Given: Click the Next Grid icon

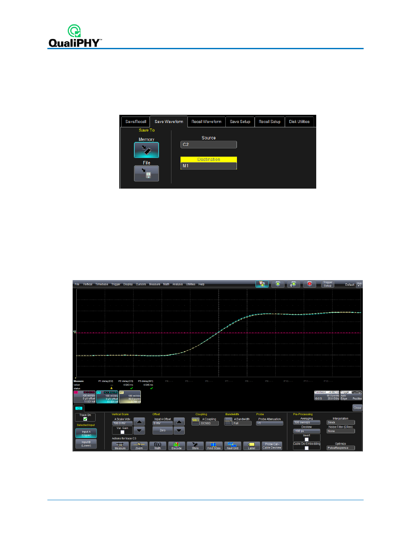Looking at the screenshot, I should 233,446.
